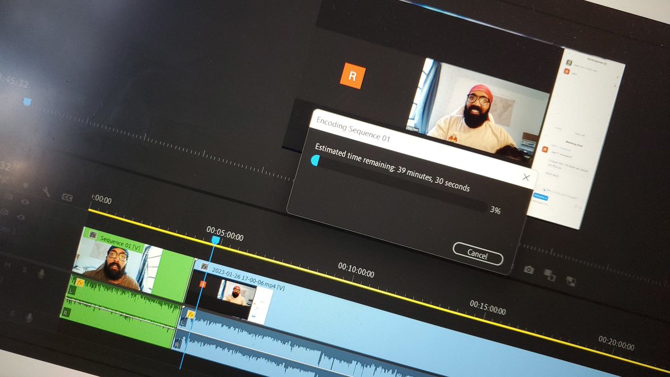This screenshot has height=377, width=670.
Task: Click the overlapping-squares icon beside the camera
Action: tap(549, 275)
